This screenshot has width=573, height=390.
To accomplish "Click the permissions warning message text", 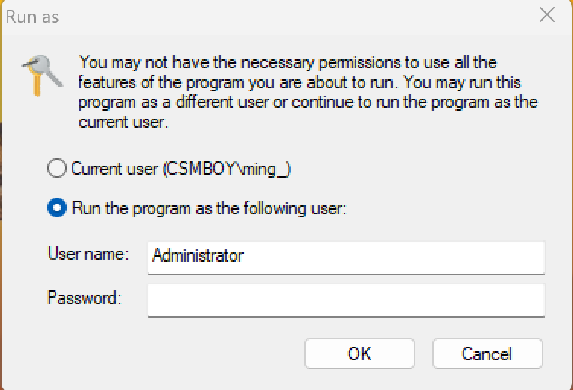I will click(x=304, y=91).
